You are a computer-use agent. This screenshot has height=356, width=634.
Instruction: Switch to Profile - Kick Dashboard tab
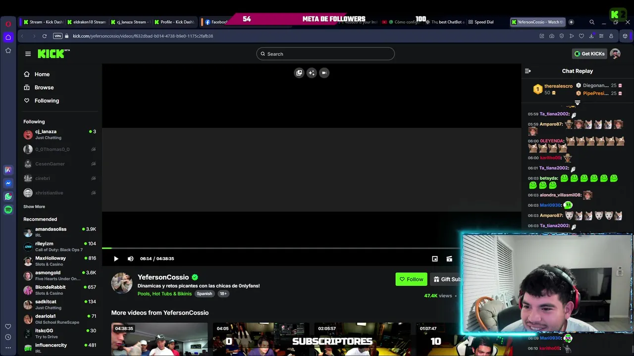(x=174, y=22)
